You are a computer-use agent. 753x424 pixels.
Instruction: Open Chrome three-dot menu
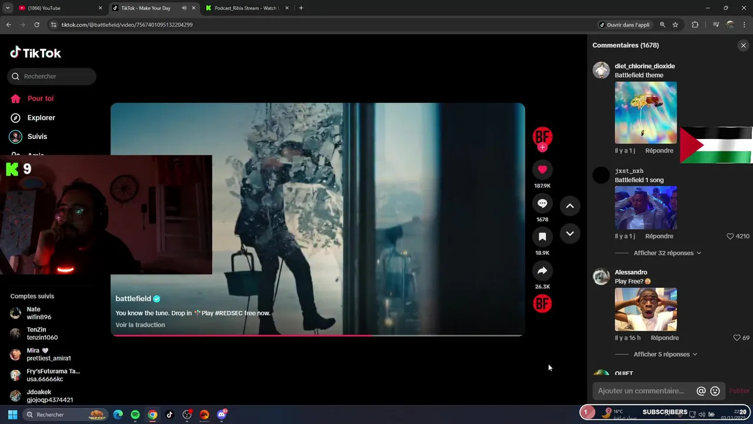pyautogui.click(x=745, y=25)
